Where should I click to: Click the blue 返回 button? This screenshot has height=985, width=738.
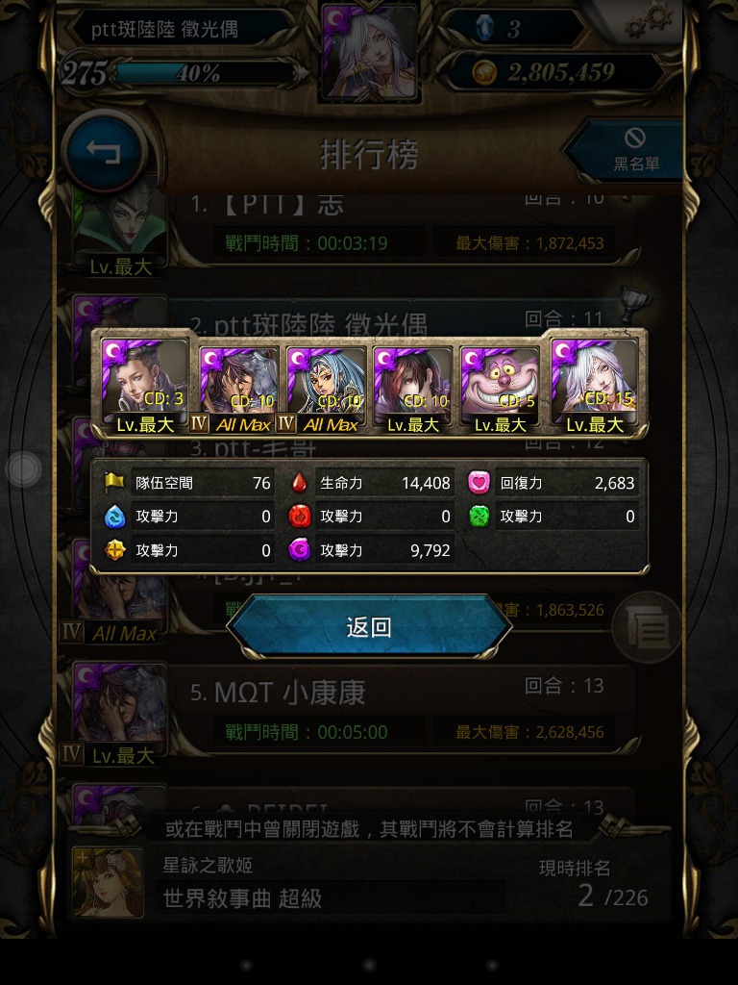tap(369, 626)
